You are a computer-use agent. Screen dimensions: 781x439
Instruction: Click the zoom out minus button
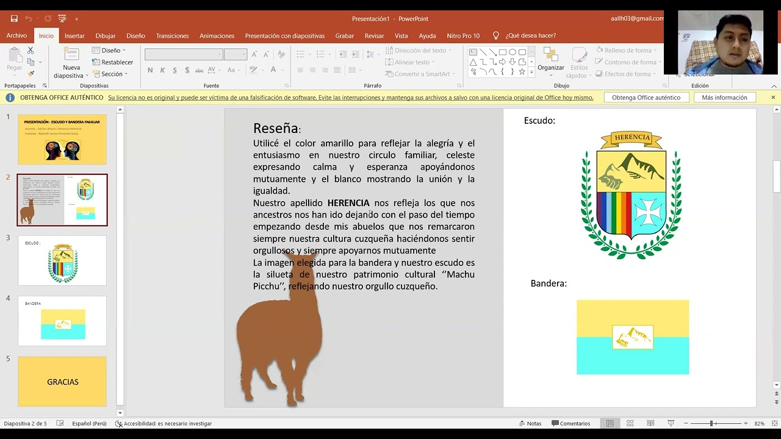click(x=685, y=423)
